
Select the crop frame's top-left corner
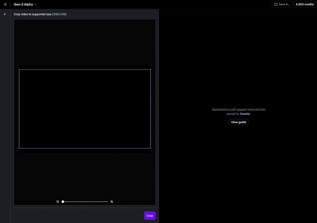19,69
